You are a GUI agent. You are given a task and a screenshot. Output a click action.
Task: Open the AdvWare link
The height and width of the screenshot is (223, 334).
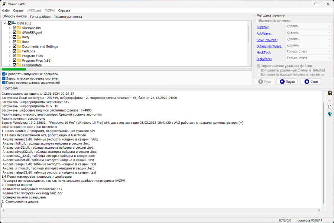click(264, 34)
